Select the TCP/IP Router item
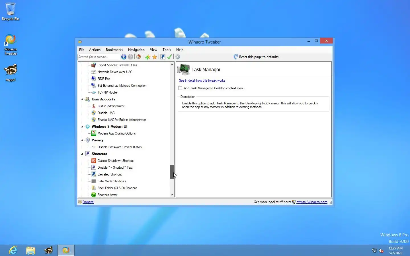This screenshot has height=256, width=410. pyautogui.click(x=108, y=92)
